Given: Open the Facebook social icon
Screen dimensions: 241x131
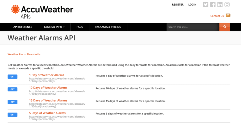Looking at the screenshot, I should pyautogui.click(x=213, y=5).
